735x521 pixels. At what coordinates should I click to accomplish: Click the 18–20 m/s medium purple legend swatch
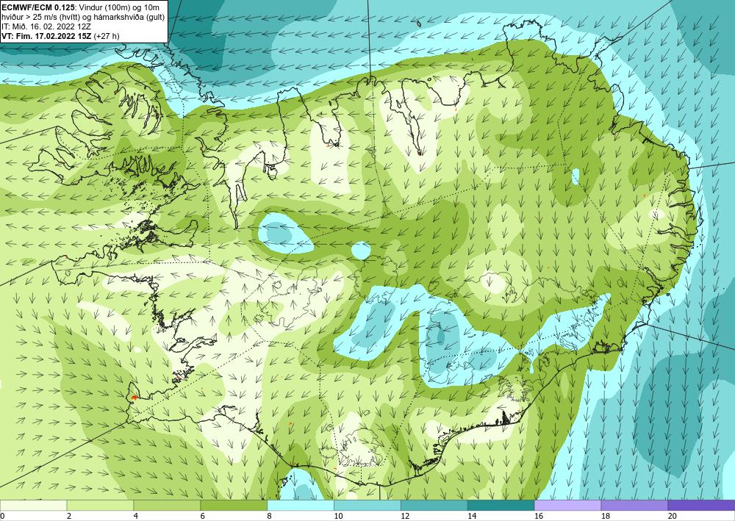[x=635, y=506]
